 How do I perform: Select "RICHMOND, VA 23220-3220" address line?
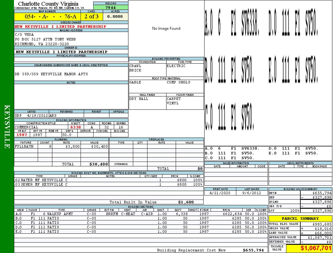coord(42,44)
